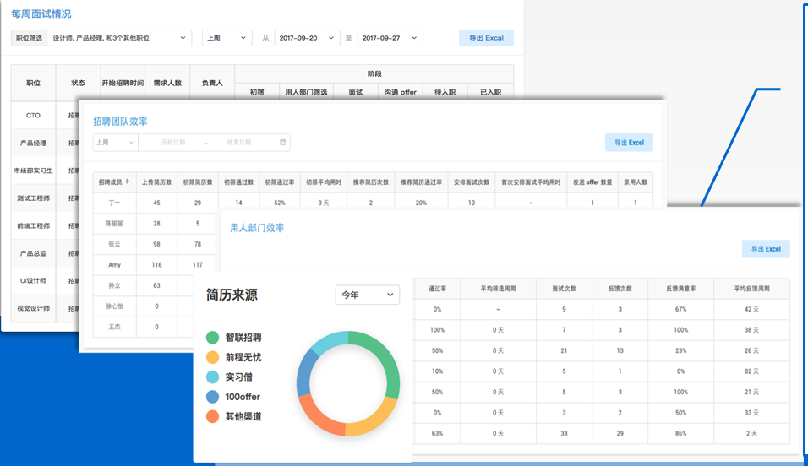
Task: Open the 2017-09-27 end date dropdown
Action: click(390, 38)
